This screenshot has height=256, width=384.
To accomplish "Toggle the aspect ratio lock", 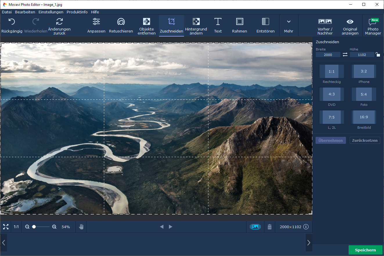I will tap(378, 55).
